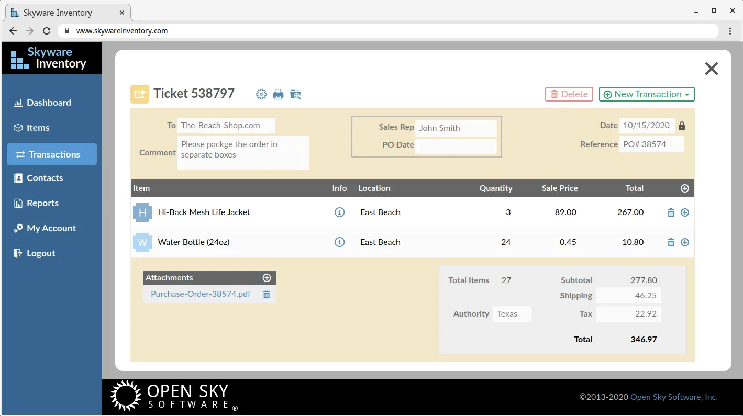Open the Items sidebar section
743x416 pixels.
click(38, 128)
